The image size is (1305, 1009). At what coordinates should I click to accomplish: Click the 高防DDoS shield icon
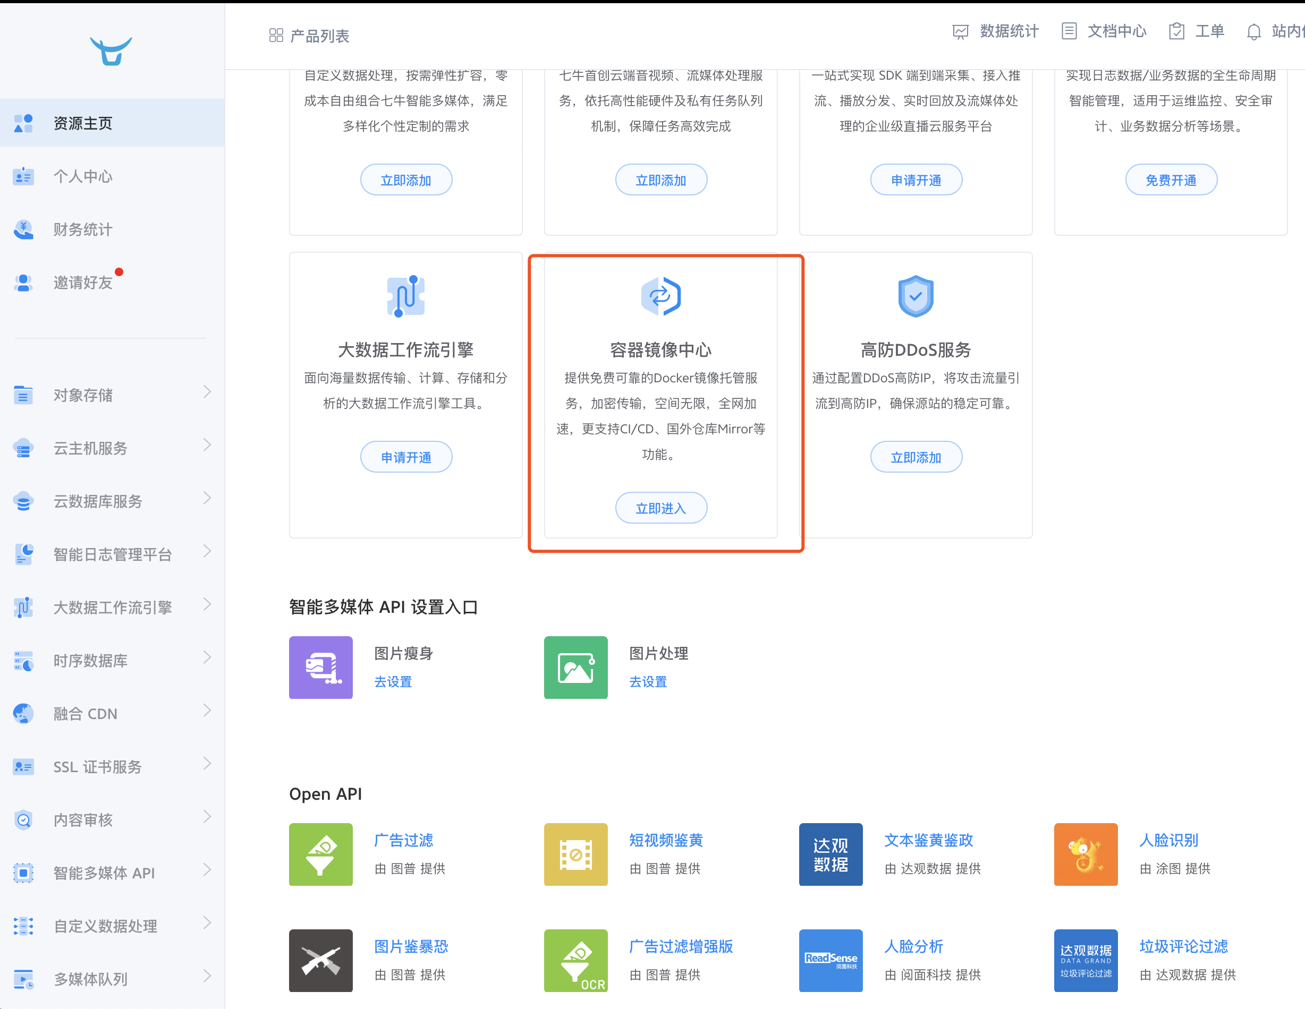(916, 296)
